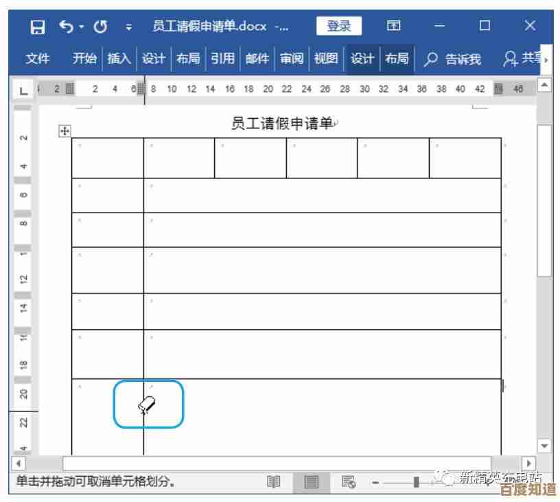The width and height of the screenshot is (560, 502).
Task: Click the ribbon tabs right scroll arrow
Action: [x=546, y=60]
